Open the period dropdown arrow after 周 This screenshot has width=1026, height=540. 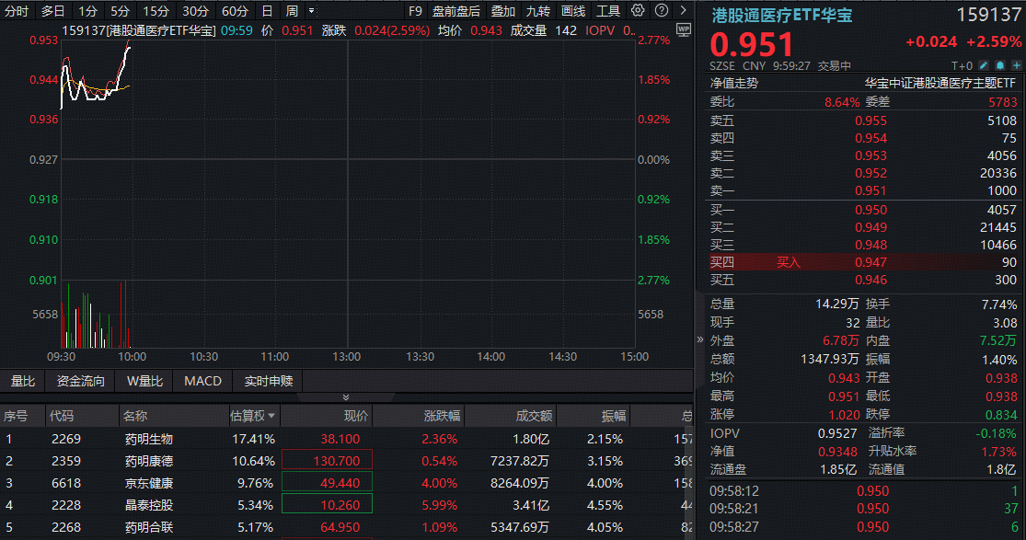pyautogui.click(x=311, y=11)
